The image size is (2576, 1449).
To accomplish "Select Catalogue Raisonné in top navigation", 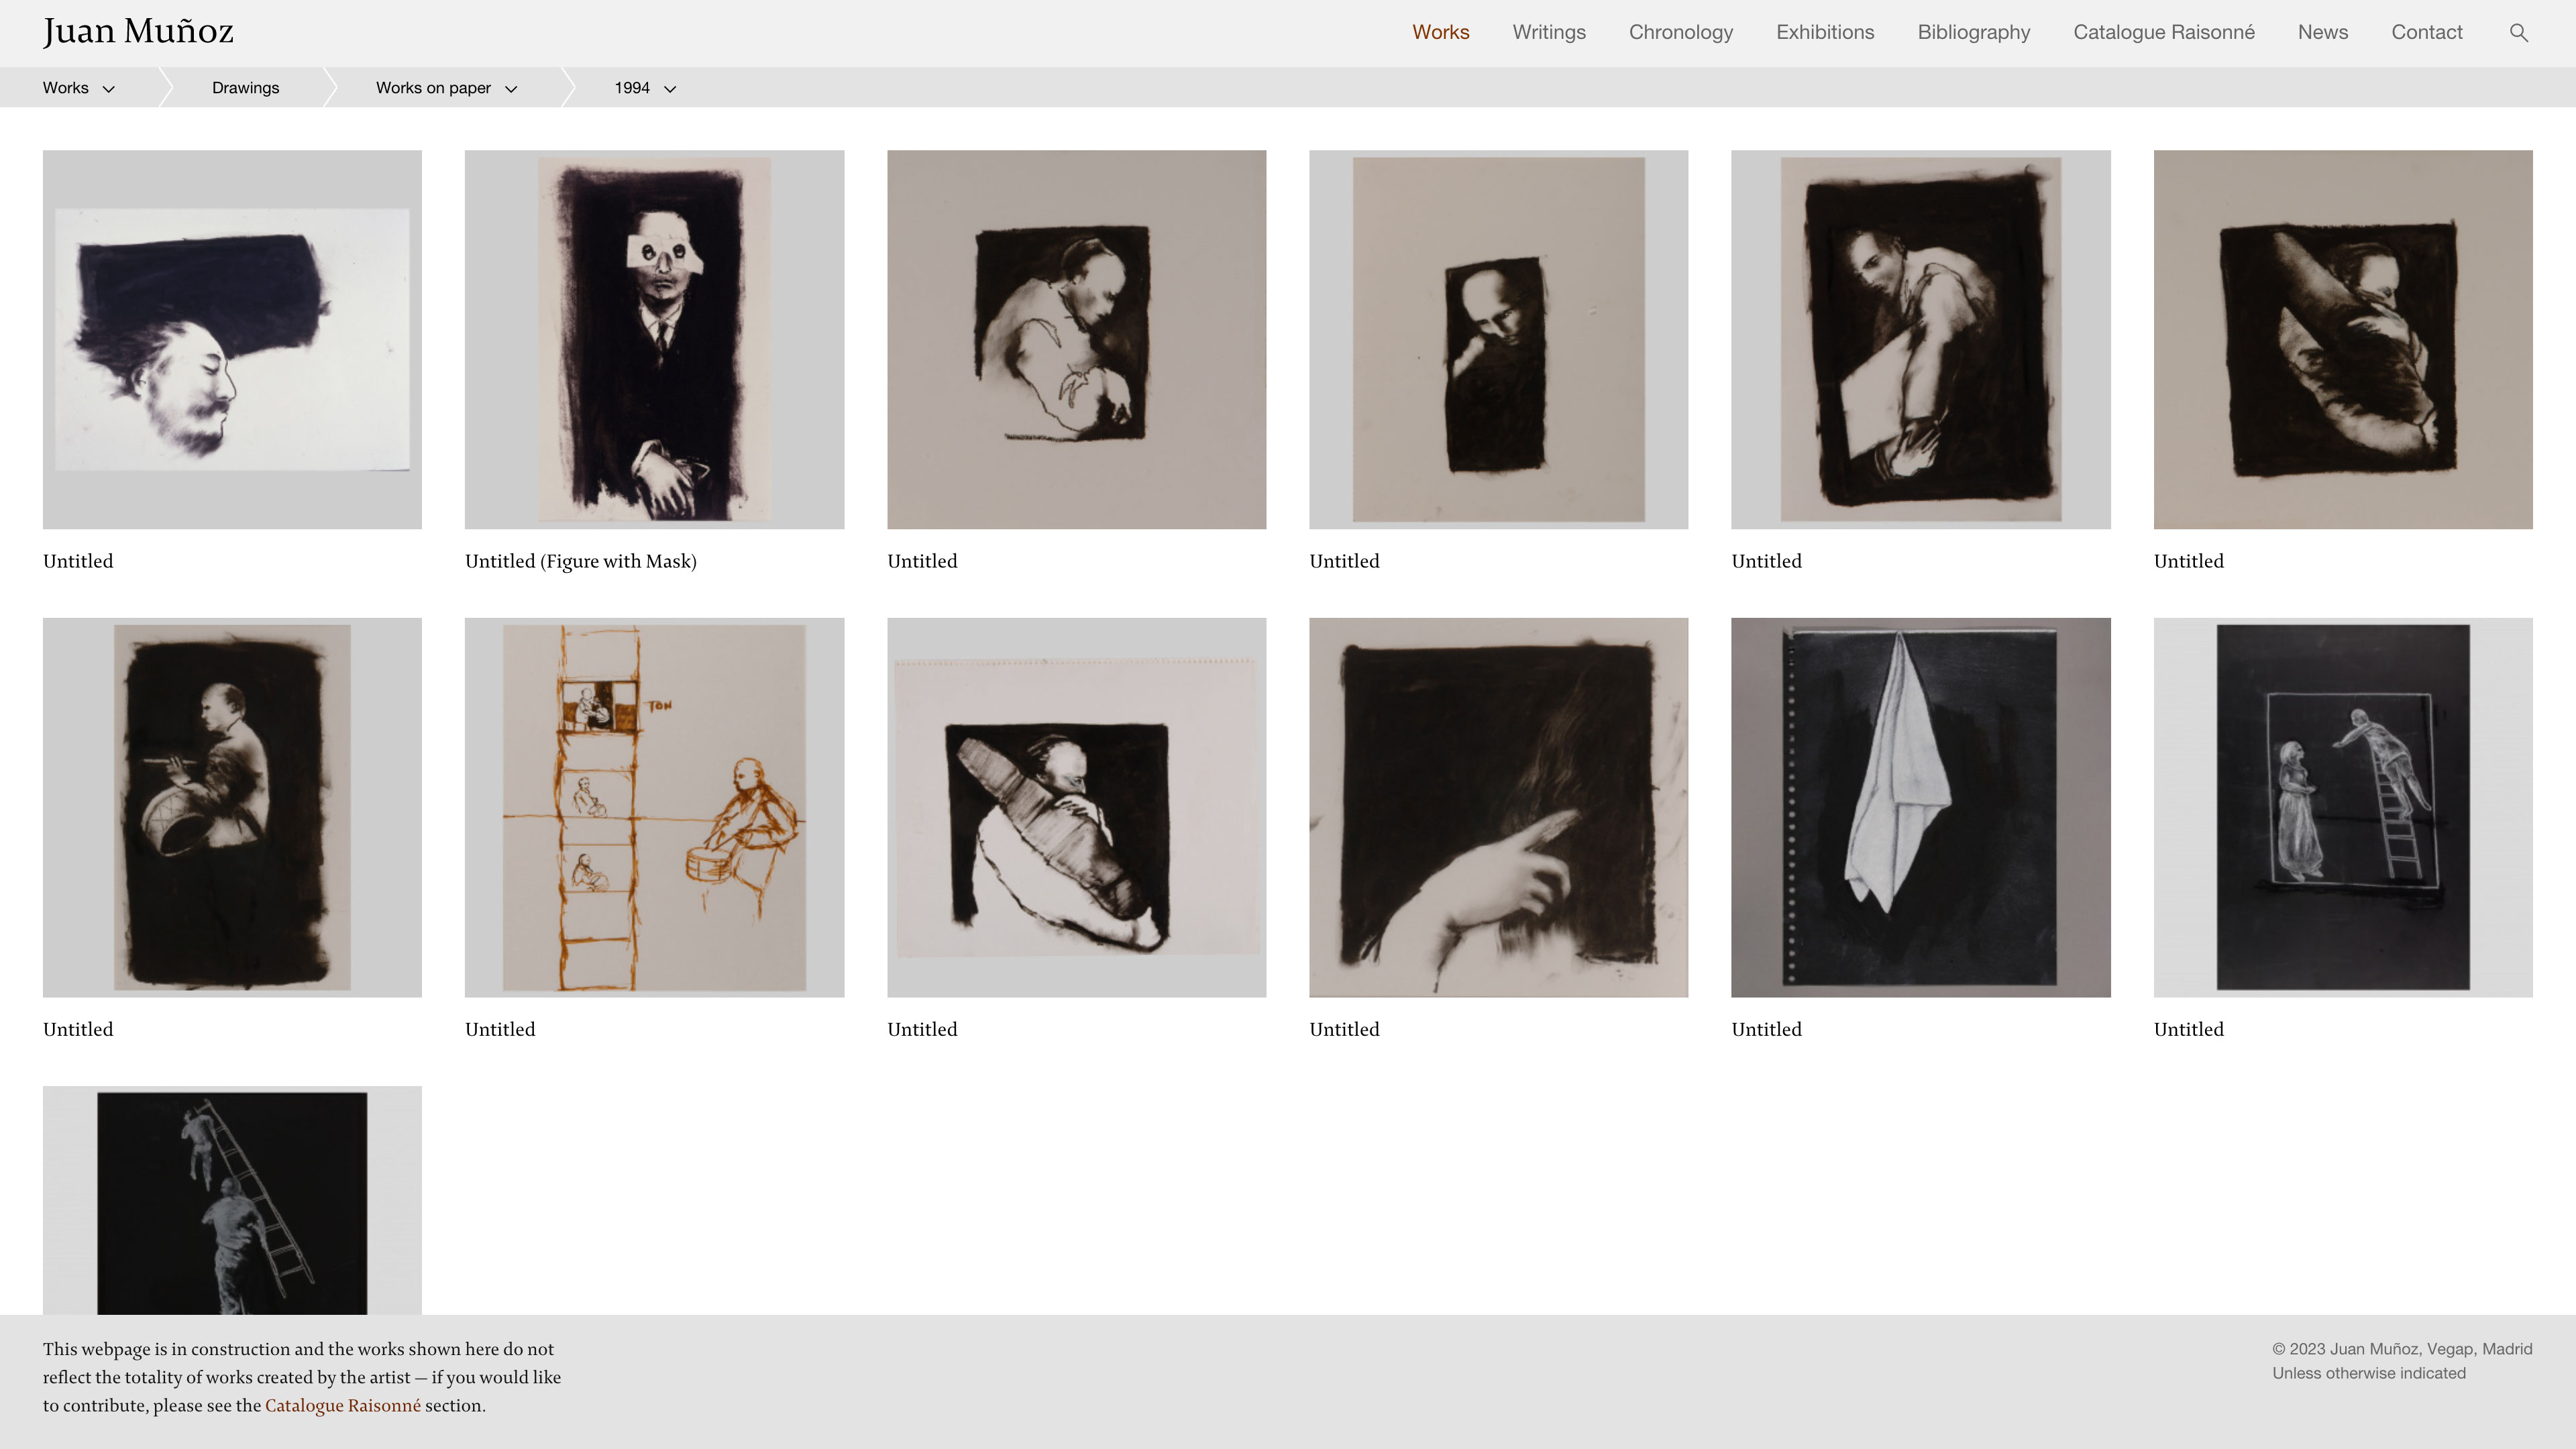I will click(x=2163, y=32).
